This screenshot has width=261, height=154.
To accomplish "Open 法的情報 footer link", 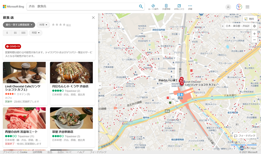I will click(x=37, y=152).
